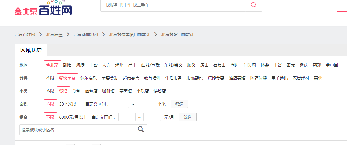Click minimum rent input field
Viewport: 347px width, 145px height.
coord(127,117)
